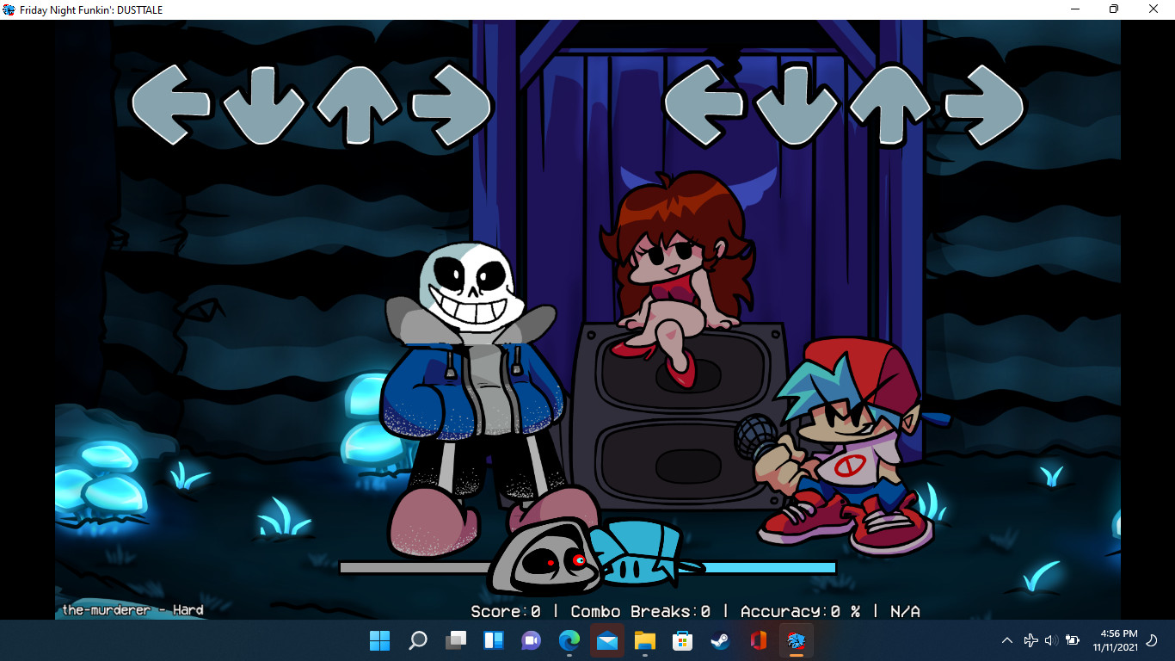Image resolution: width=1175 pixels, height=661 pixels.
Task: Mute the system volume in the tray
Action: [x=1051, y=640]
